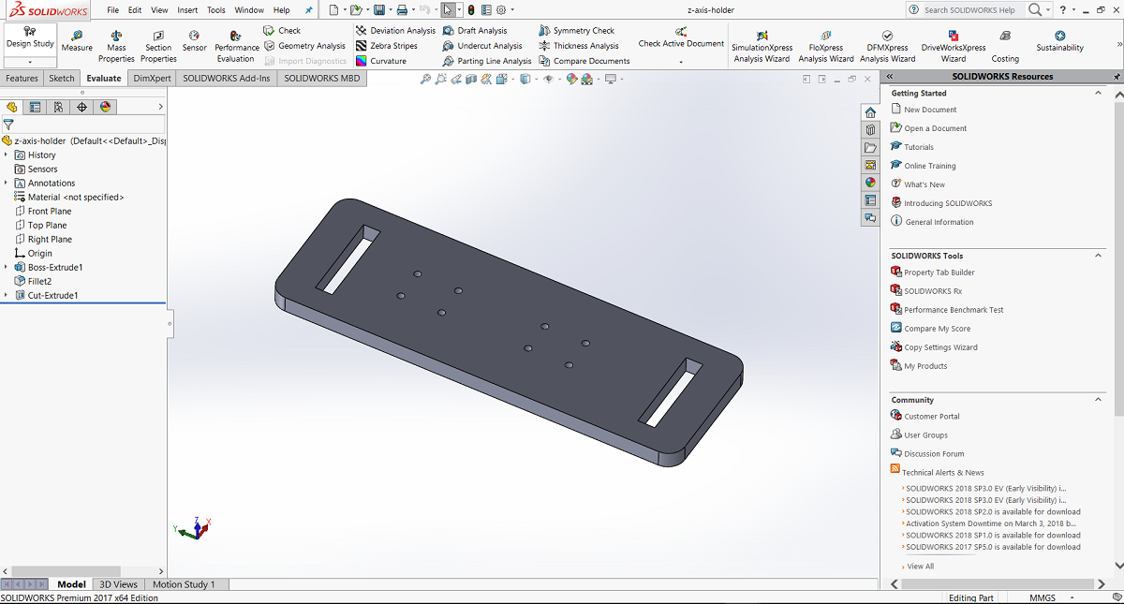This screenshot has height=604, width=1124.
Task: Select Material not specified item
Action: click(76, 197)
